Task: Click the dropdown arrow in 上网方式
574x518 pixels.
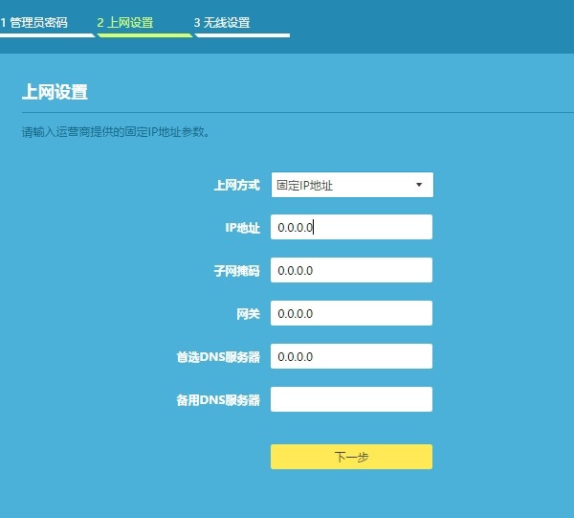Action: [419, 185]
